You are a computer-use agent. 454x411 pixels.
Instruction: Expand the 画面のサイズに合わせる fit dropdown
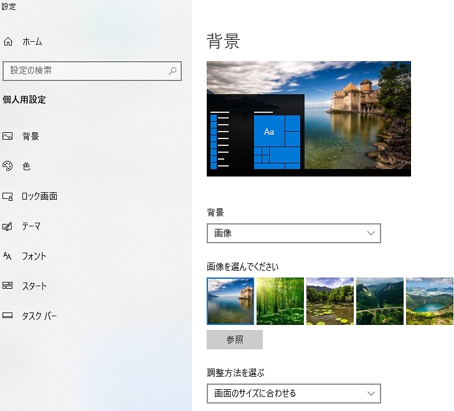click(x=294, y=394)
